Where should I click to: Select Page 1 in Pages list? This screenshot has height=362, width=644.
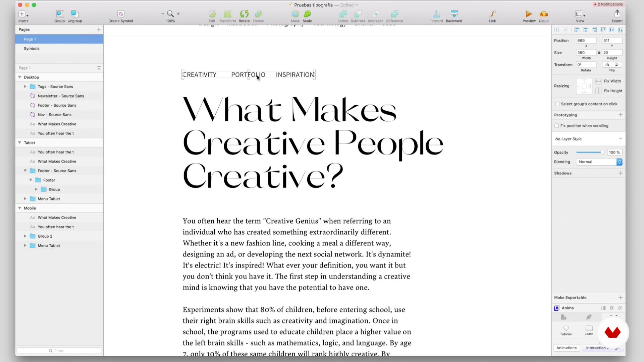(59, 39)
